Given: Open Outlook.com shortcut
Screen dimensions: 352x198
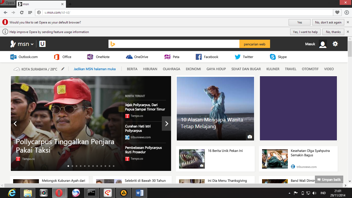Looking at the screenshot, I should pyautogui.click(x=24, y=57).
